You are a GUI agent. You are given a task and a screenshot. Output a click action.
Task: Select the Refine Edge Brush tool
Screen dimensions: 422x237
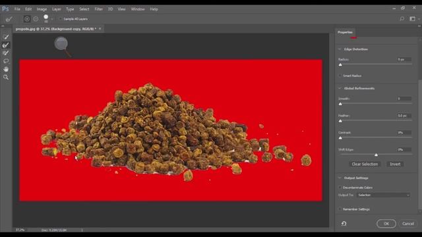6,45
